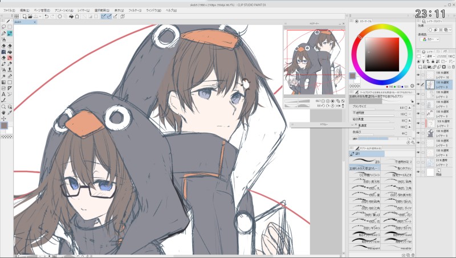Click the New layer folder icon in Layer panel
Viewport: 456px width, 258px height.
(429, 67)
